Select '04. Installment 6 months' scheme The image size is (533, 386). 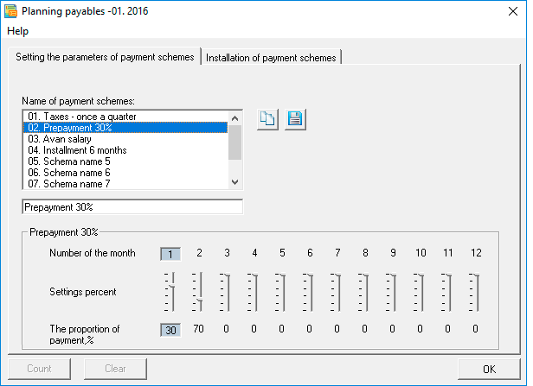[x=125, y=150]
